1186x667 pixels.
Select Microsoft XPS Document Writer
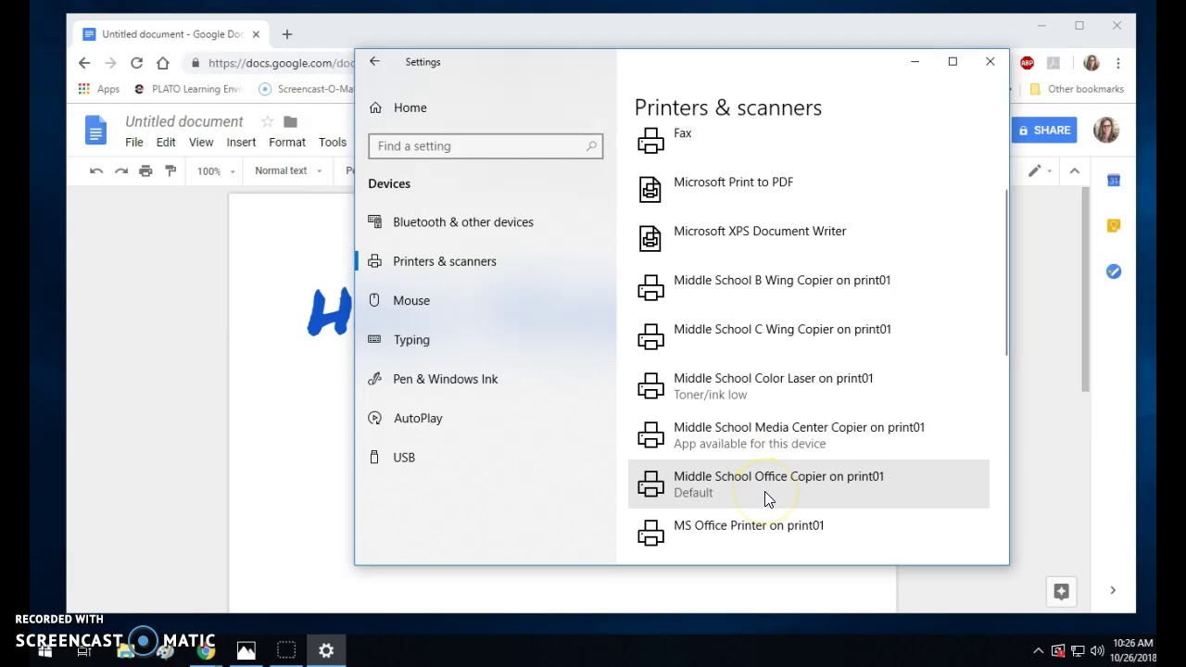[809, 238]
